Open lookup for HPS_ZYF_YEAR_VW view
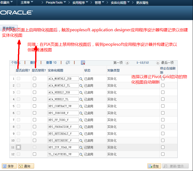 pyautogui.click(x=81, y=148)
